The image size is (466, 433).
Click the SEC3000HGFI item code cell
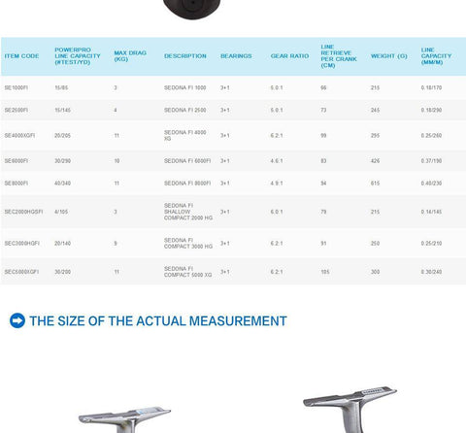pyautogui.click(x=22, y=243)
